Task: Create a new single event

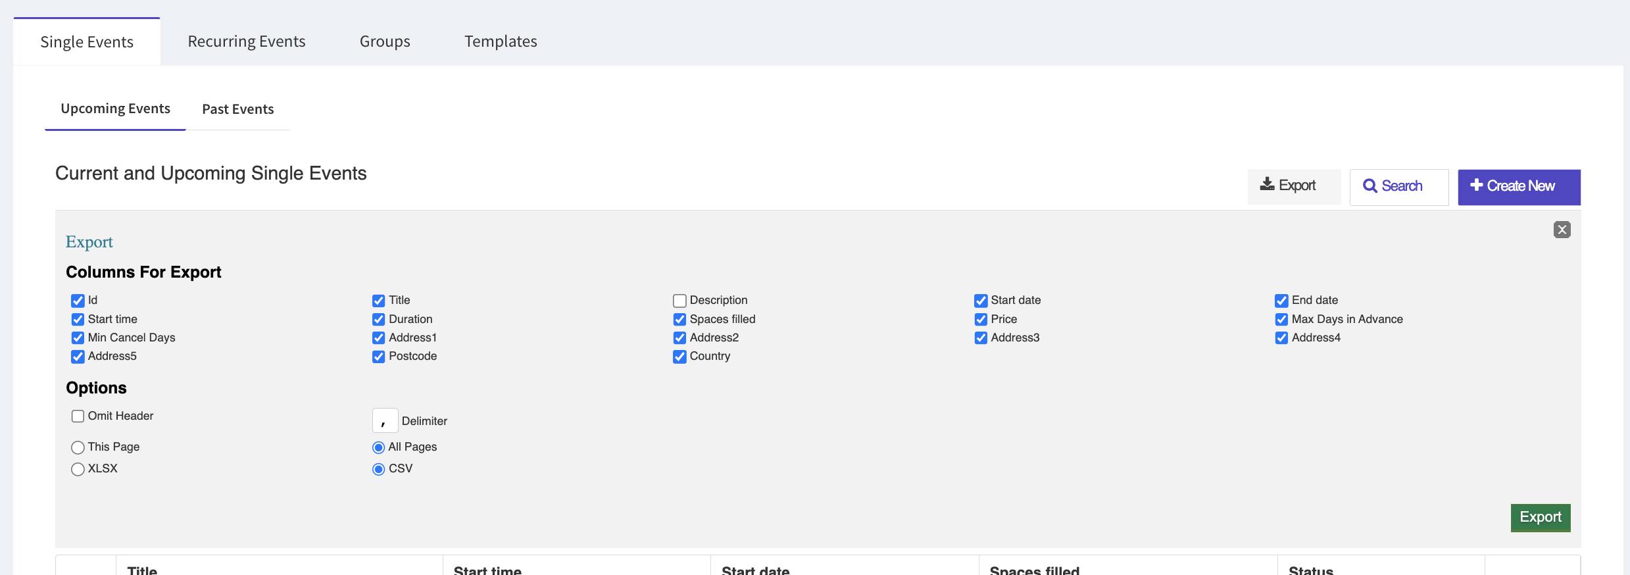Action: pos(1519,187)
